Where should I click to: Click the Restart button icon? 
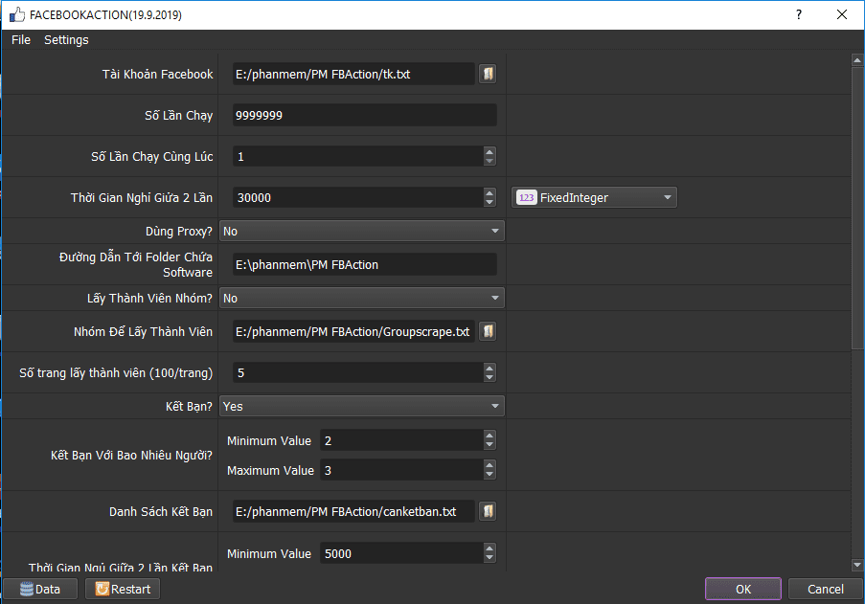[101, 589]
